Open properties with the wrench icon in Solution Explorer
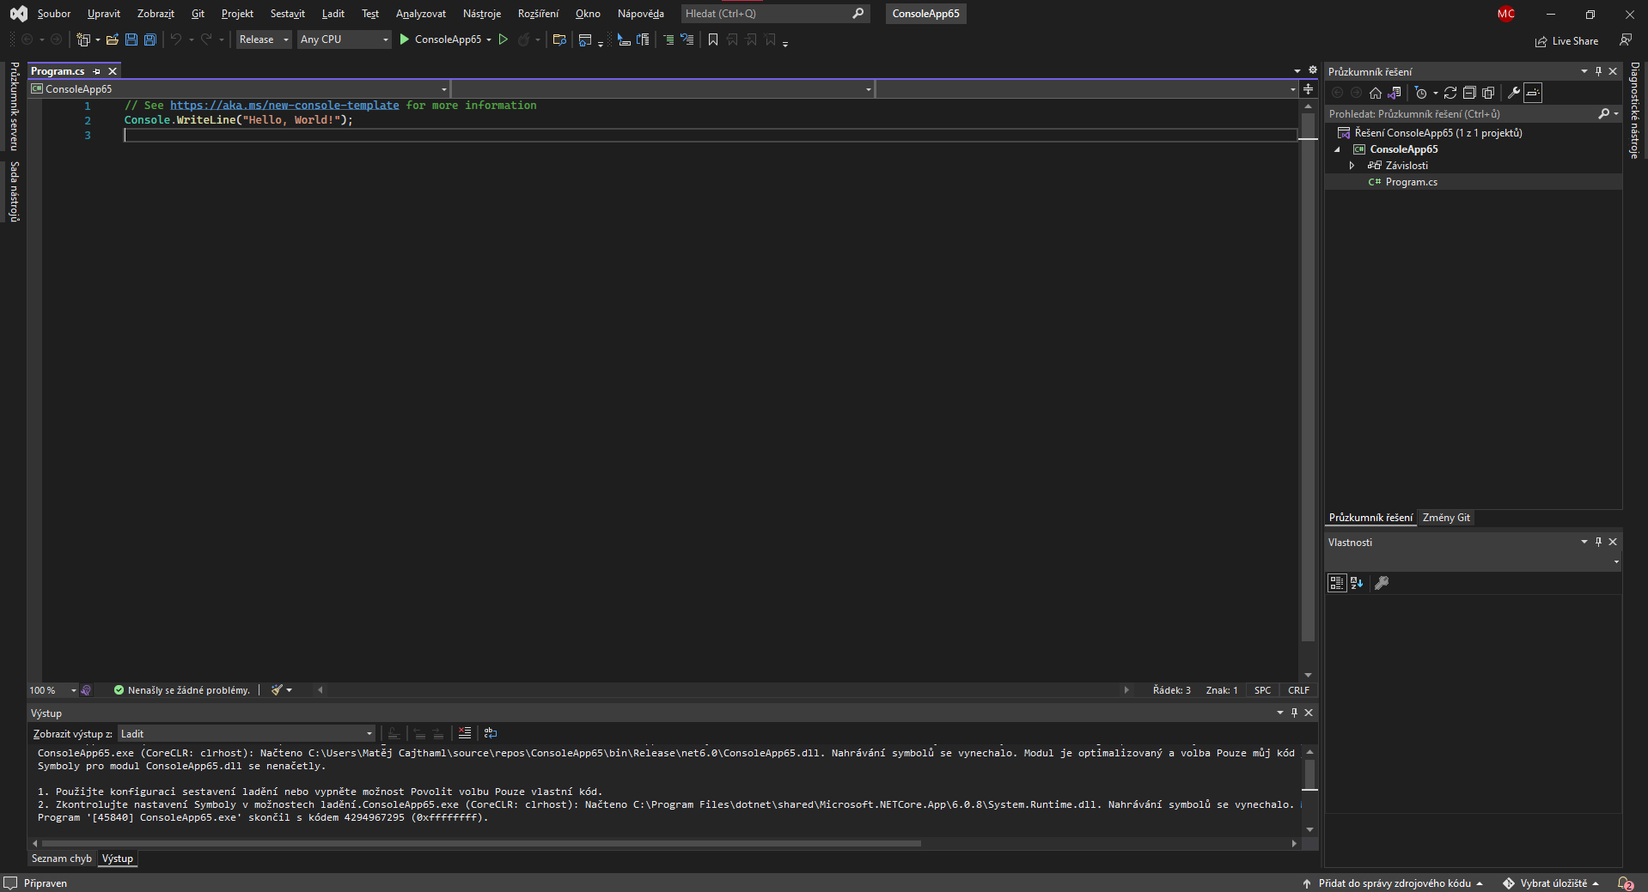Viewport: 1648px width, 892px height. tap(1514, 93)
